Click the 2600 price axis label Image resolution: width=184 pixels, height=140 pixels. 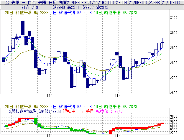tap(174, 93)
